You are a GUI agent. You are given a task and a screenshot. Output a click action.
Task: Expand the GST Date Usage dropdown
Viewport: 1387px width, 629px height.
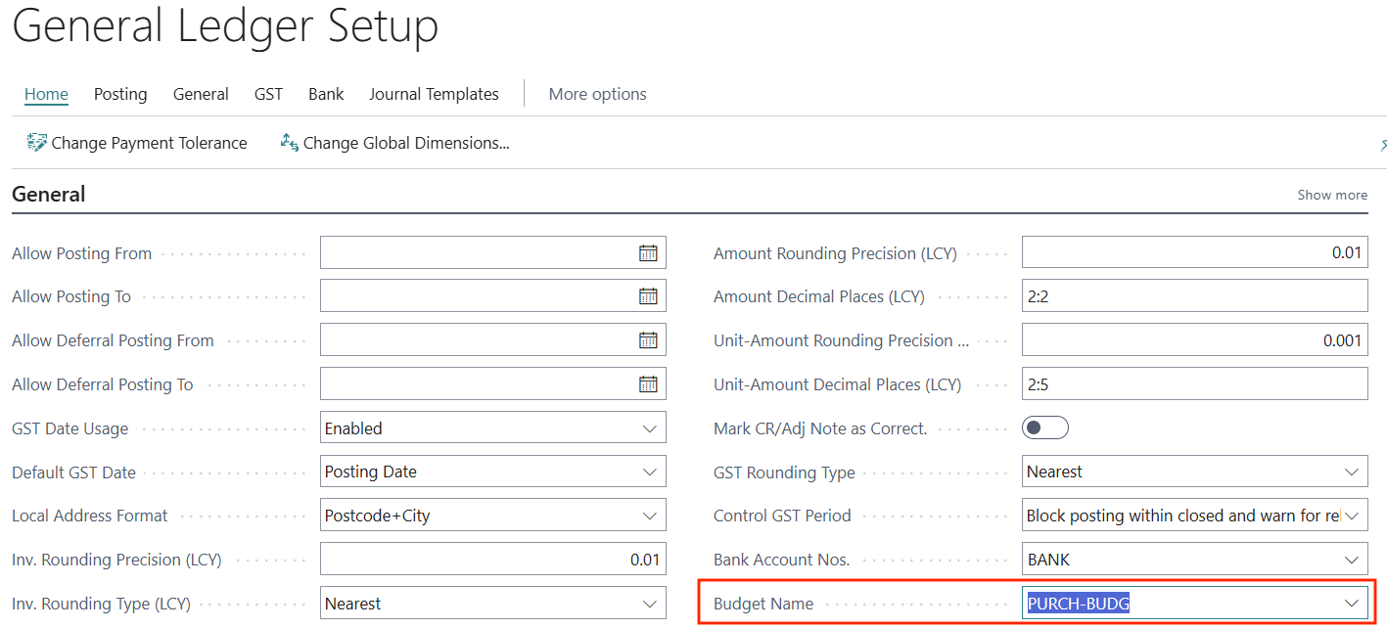coord(649,428)
